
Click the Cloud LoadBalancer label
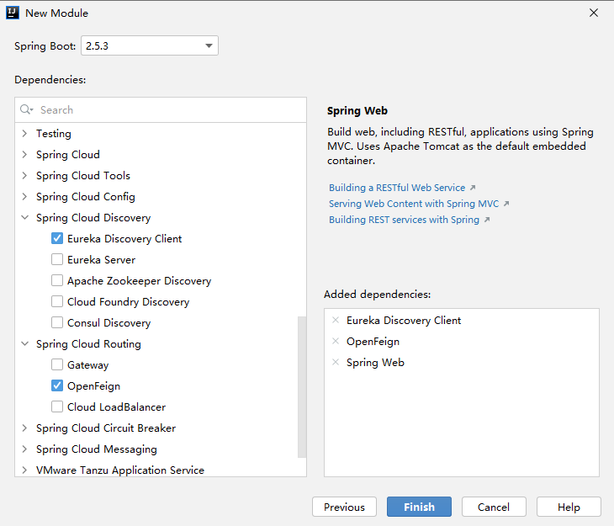[x=116, y=406]
